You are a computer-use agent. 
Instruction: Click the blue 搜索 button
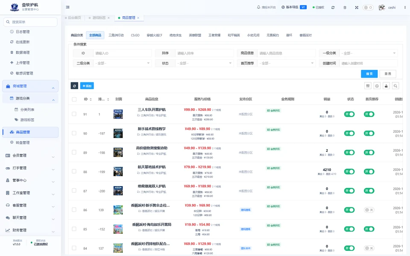(369, 74)
